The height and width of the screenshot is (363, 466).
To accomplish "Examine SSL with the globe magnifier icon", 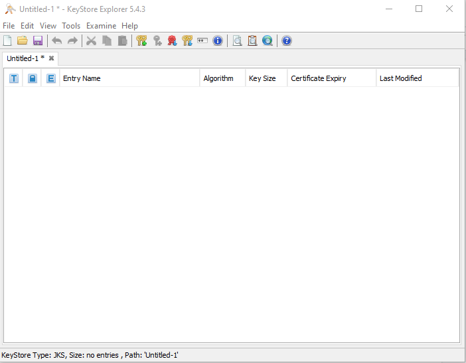I will click(x=268, y=40).
